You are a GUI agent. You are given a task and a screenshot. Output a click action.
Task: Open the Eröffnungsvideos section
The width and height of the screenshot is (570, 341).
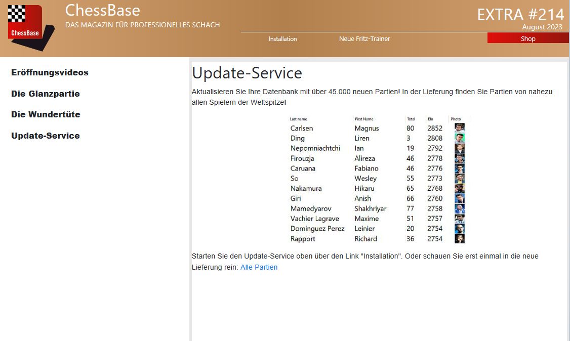point(50,73)
